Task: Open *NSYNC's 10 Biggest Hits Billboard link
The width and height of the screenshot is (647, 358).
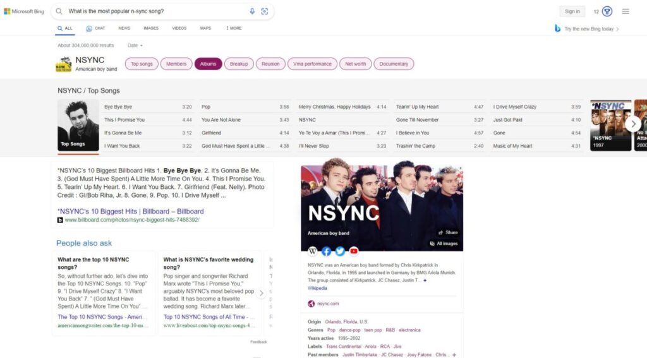Action: 131,212
